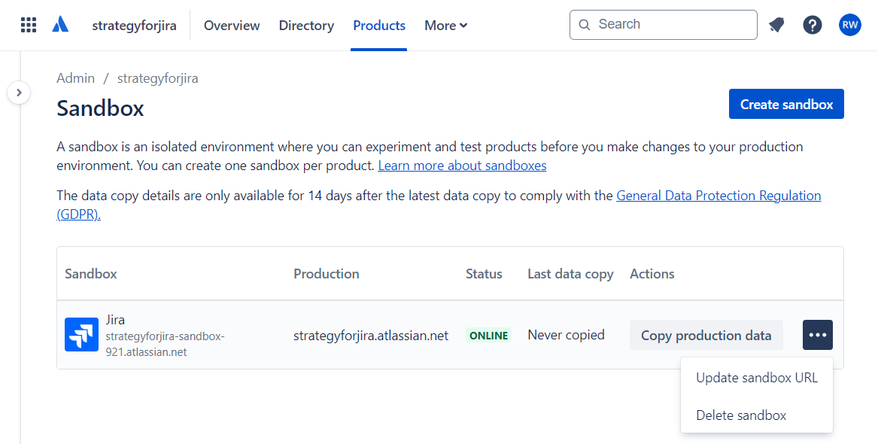Image resolution: width=878 pixels, height=444 pixels.
Task: Open the Atlassian app switcher grid
Action: (x=29, y=24)
